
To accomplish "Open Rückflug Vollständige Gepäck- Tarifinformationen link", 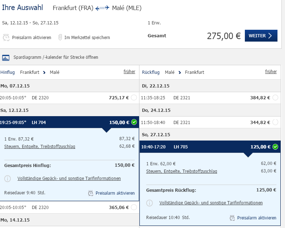I will (x=211, y=203).
